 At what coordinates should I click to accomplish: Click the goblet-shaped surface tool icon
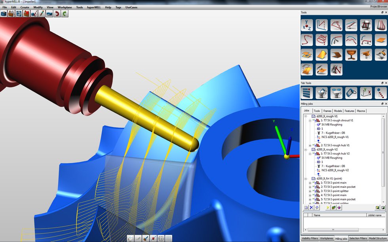(x=351, y=55)
